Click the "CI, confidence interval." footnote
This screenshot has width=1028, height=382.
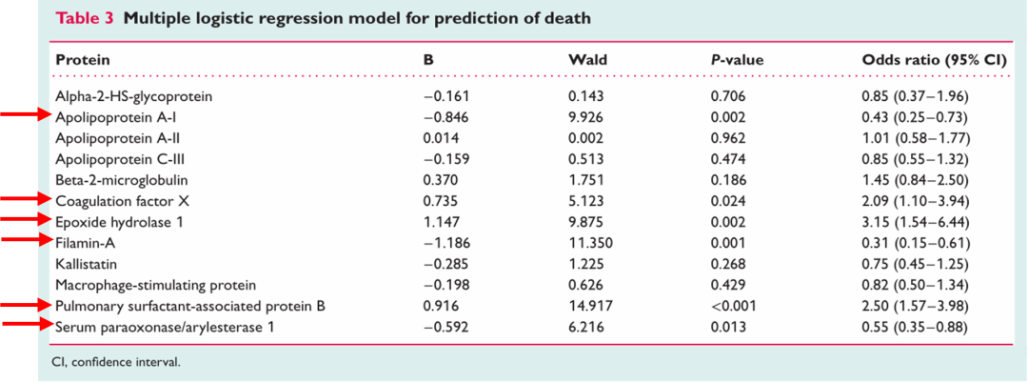click(x=115, y=362)
